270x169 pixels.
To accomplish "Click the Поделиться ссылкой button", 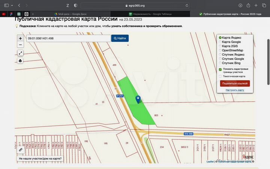I will [235, 83].
